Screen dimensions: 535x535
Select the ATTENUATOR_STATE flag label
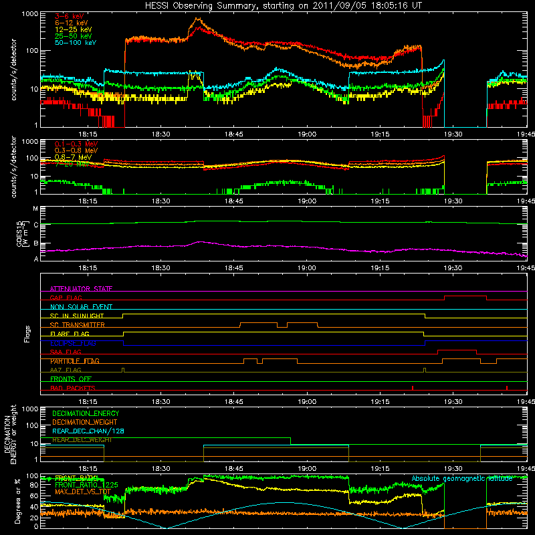[x=81, y=289]
